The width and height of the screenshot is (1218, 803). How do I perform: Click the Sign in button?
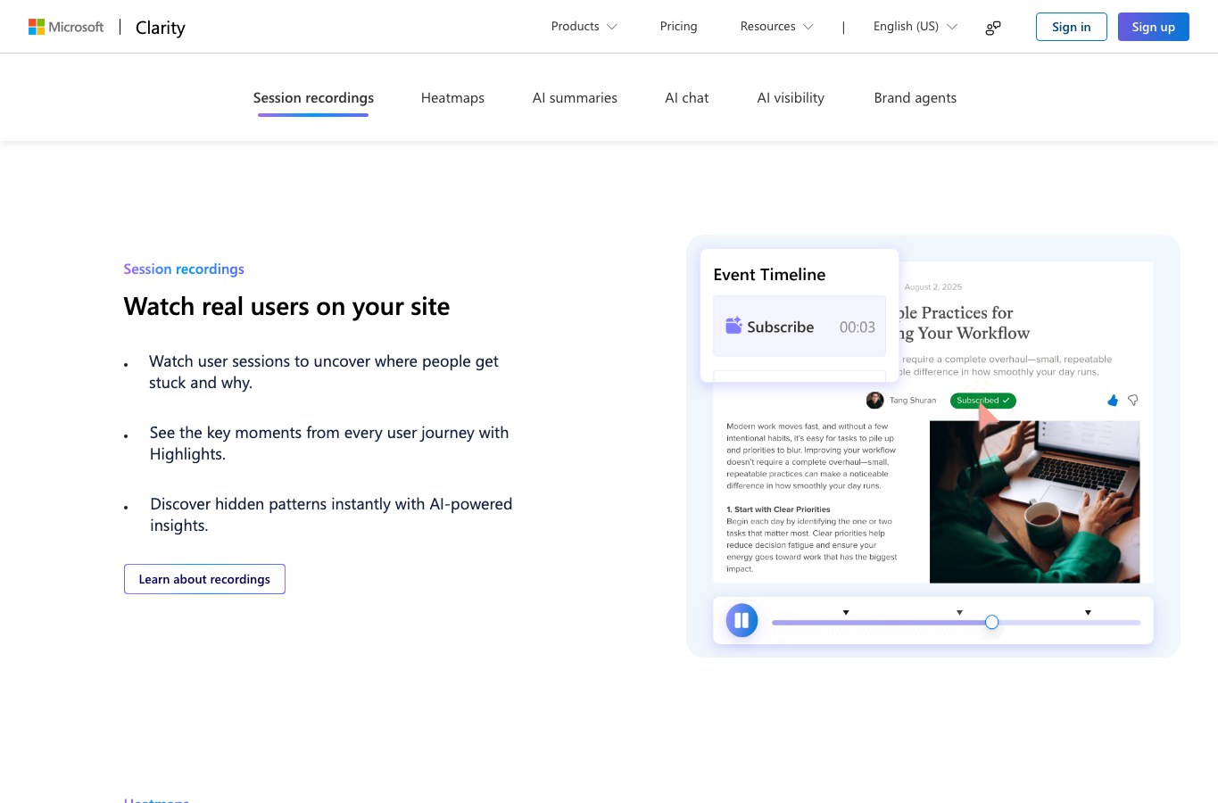pos(1071,27)
